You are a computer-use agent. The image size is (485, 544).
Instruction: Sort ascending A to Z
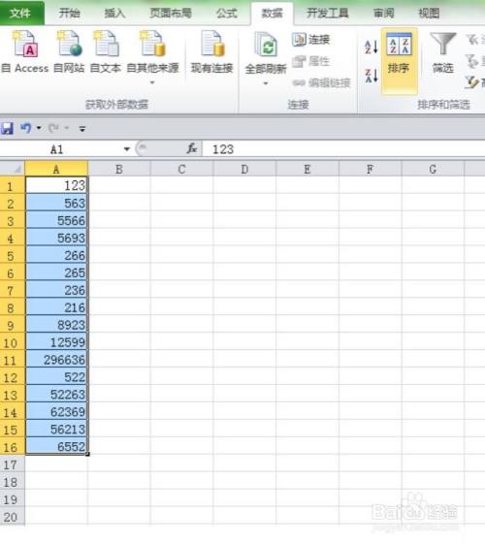point(371,47)
